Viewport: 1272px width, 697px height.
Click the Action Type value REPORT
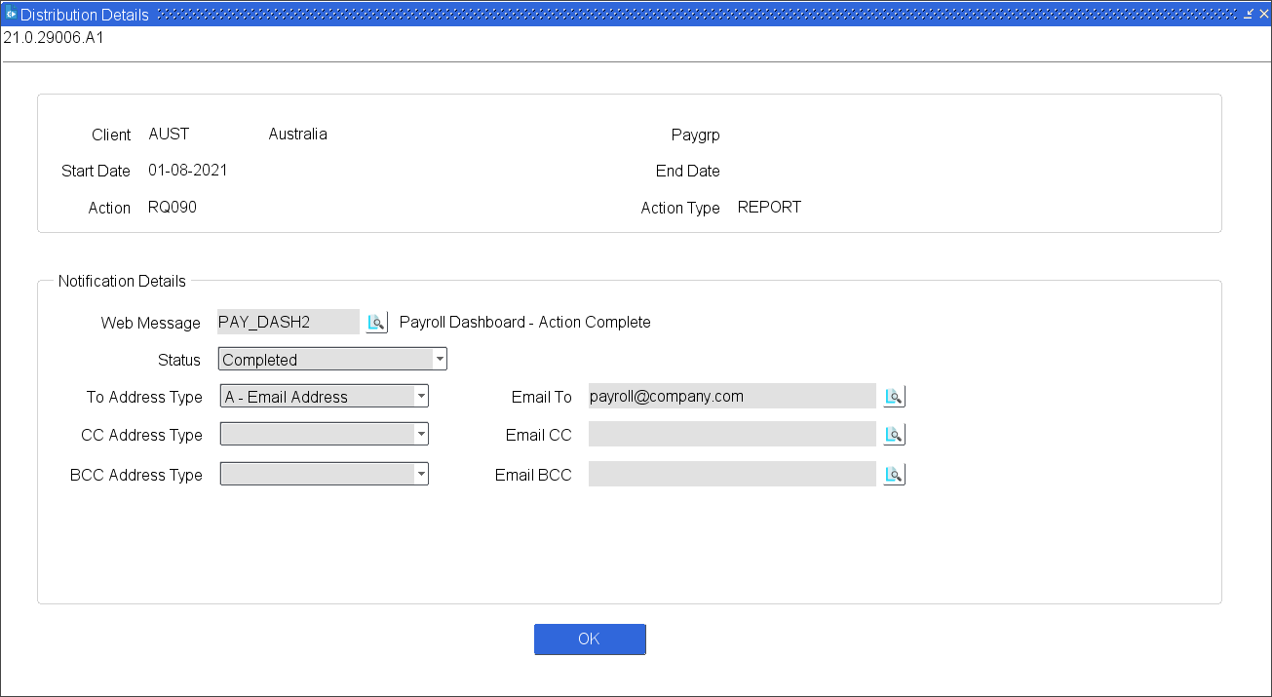click(769, 208)
